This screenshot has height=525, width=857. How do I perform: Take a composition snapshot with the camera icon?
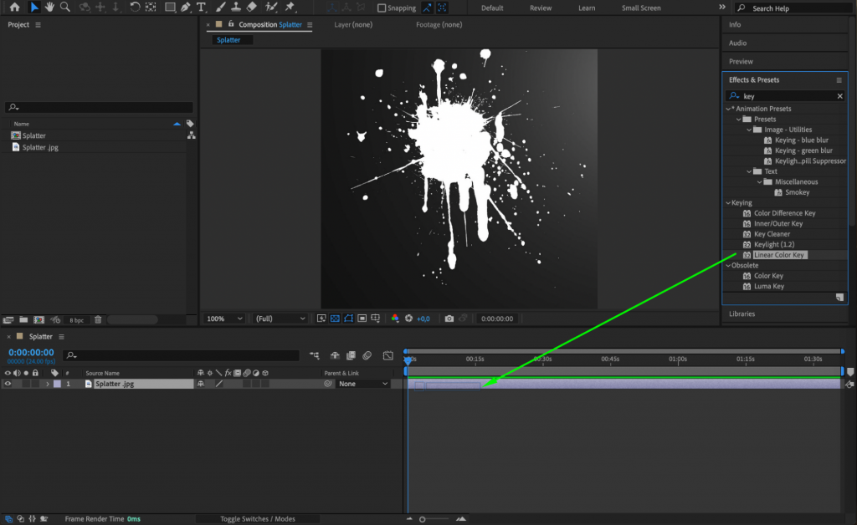449,319
